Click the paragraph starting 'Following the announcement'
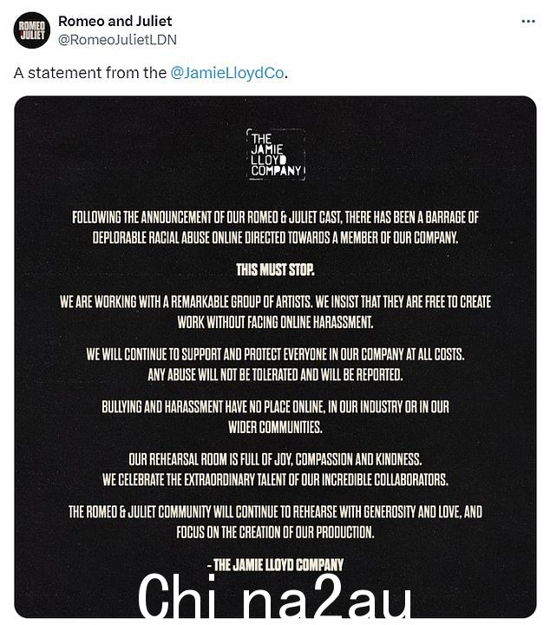550x625 pixels. [275, 227]
